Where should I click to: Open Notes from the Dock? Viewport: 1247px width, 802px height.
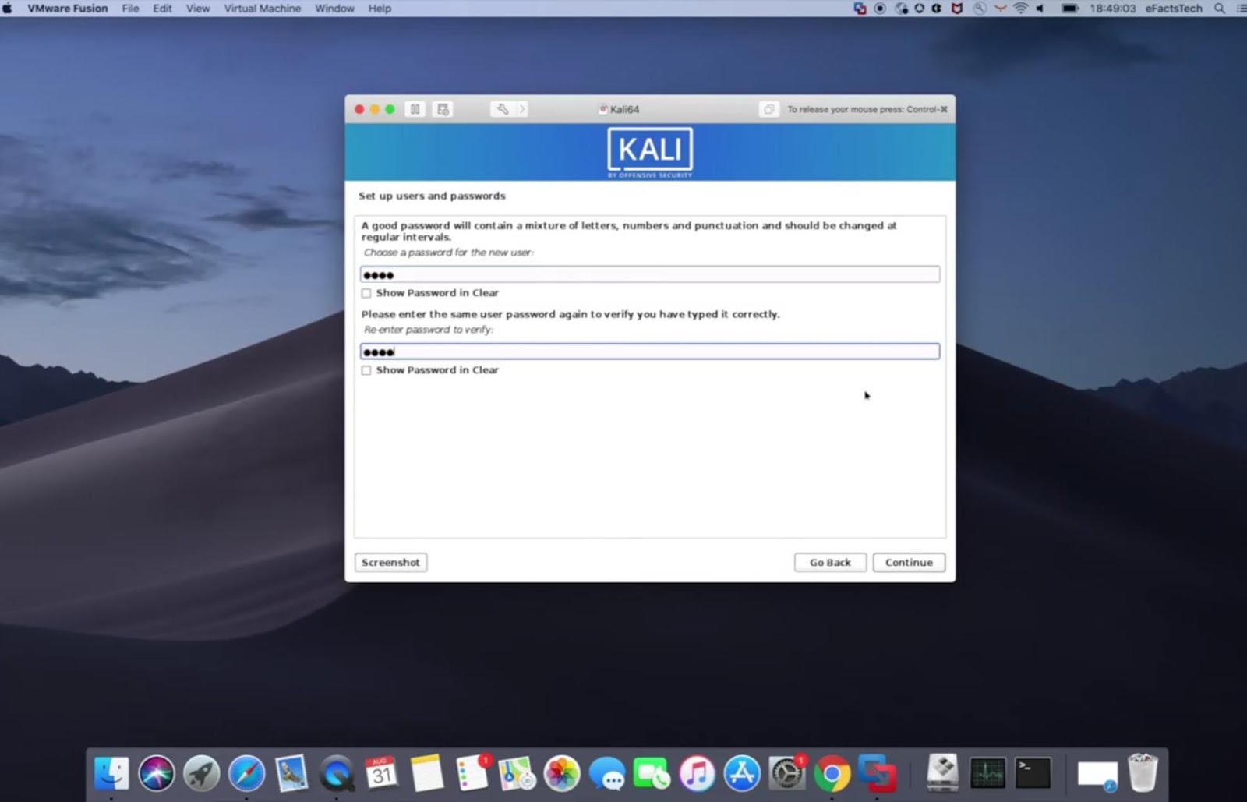(x=427, y=773)
